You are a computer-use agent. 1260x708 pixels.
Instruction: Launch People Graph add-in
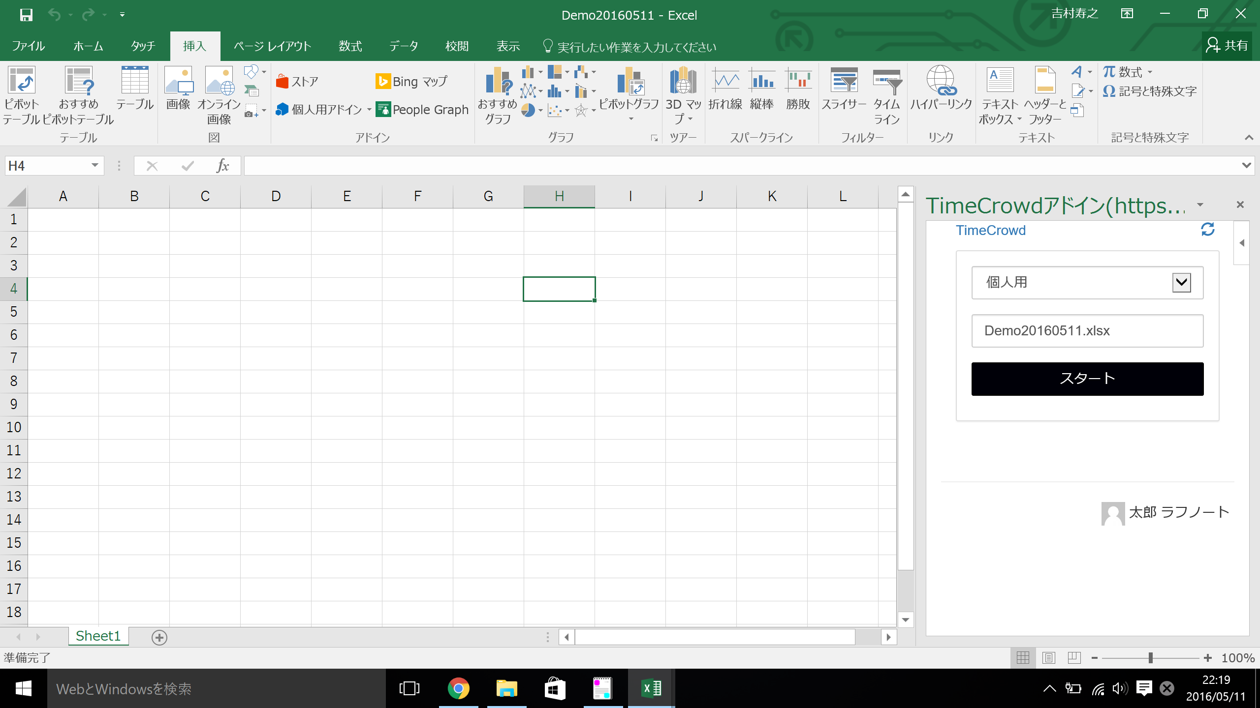coord(422,109)
